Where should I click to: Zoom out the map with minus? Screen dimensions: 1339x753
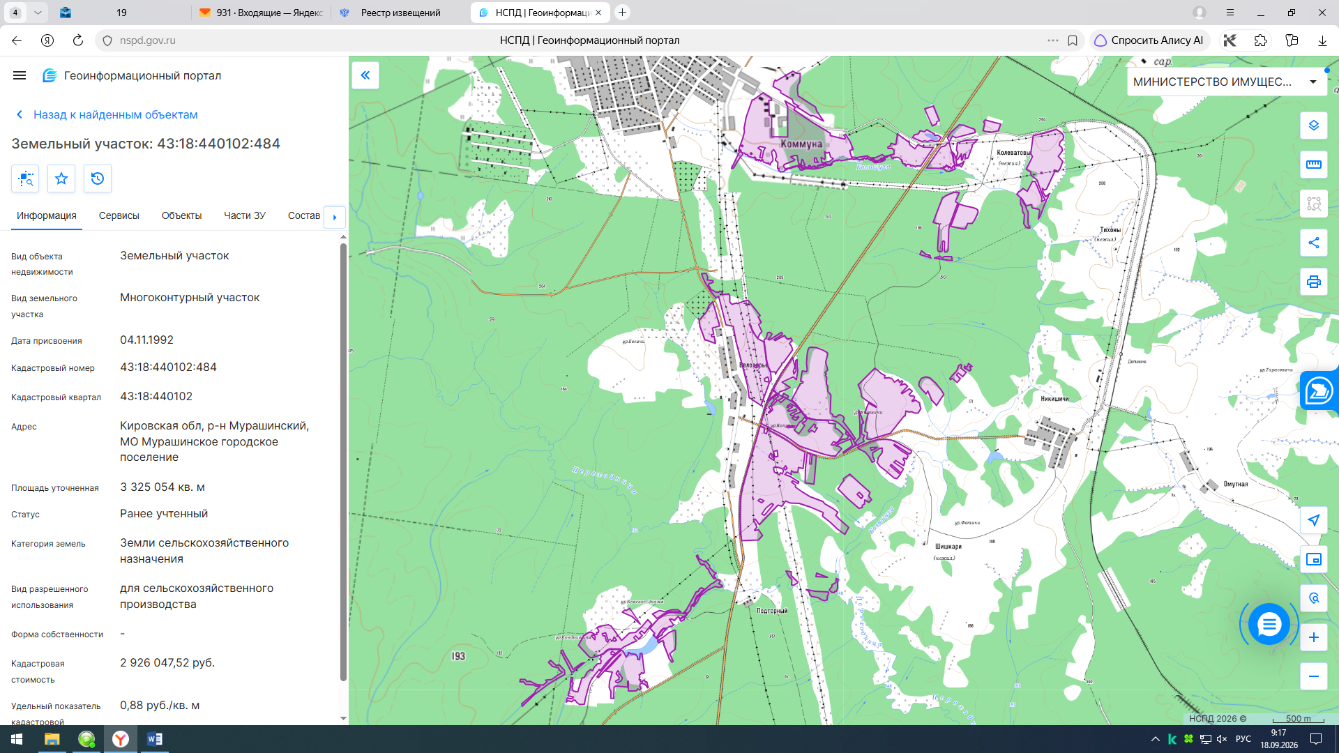(1314, 676)
